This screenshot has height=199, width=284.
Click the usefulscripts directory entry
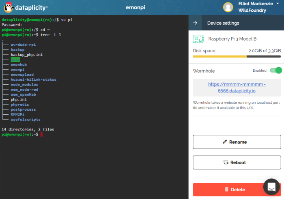point(26,120)
